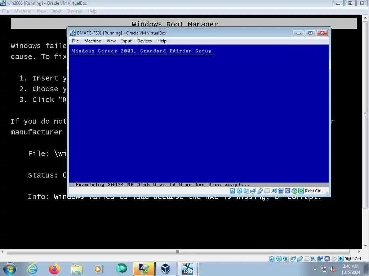Click optical disk icon in BMAFG-FS01 status bar
The width and height of the screenshot is (369, 276).
click(x=239, y=191)
